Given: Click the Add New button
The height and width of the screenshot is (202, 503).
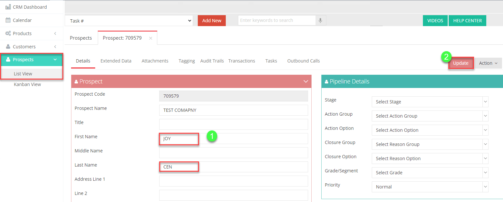Looking at the screenshot, I should 212,21.
